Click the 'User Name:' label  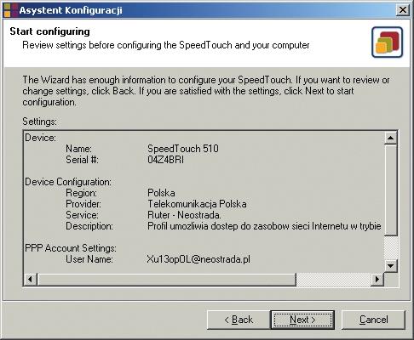[89, 259]
